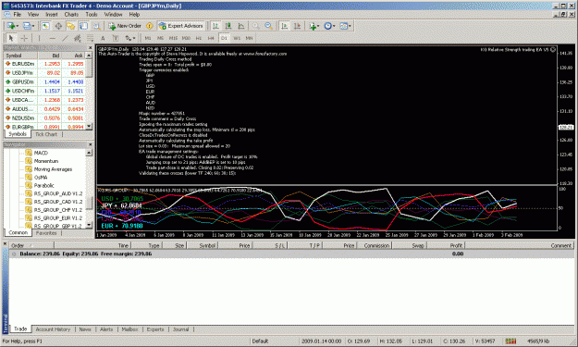This screenshot has height=347, width=578.
Task: Select the Text Label tool
Action: [116, 38]
